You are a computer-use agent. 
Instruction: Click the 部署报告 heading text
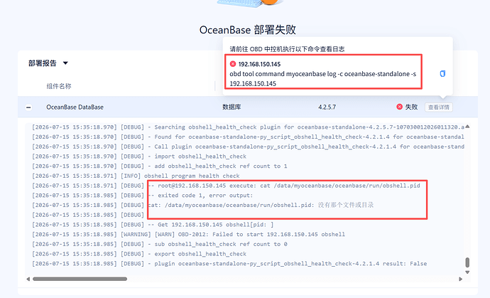[42, 63]
